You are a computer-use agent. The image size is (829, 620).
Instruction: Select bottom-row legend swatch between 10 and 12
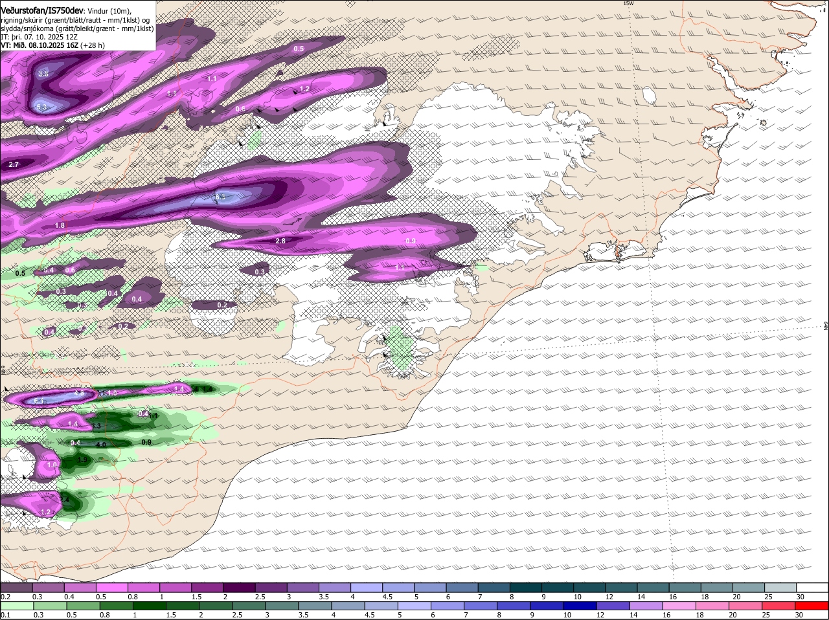tap(580, 606)
